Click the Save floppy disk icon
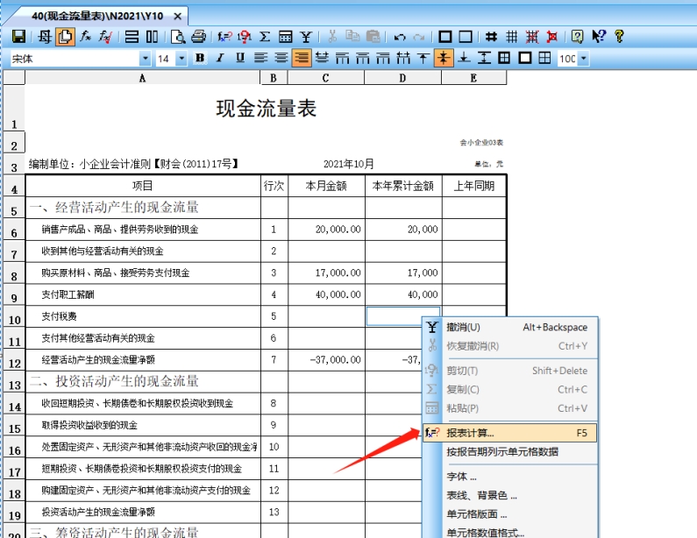 [x=18, y=37]
